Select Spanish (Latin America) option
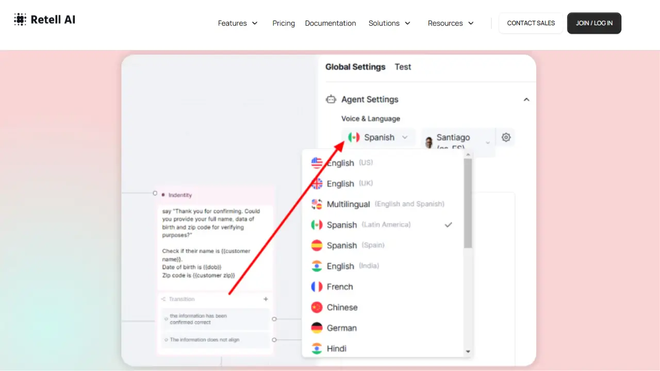Screen dimensions: 660x371 tap(383, 225)
